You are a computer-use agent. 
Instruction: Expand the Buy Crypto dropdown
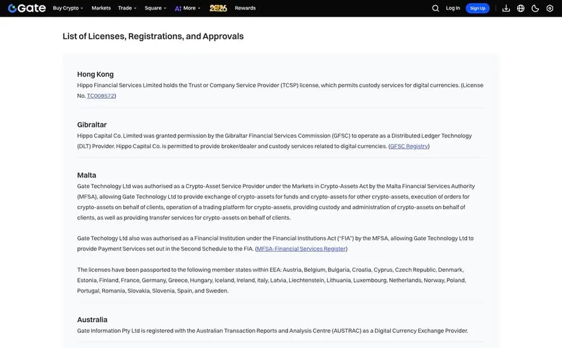pyautogui.click(x=68, y=8)
